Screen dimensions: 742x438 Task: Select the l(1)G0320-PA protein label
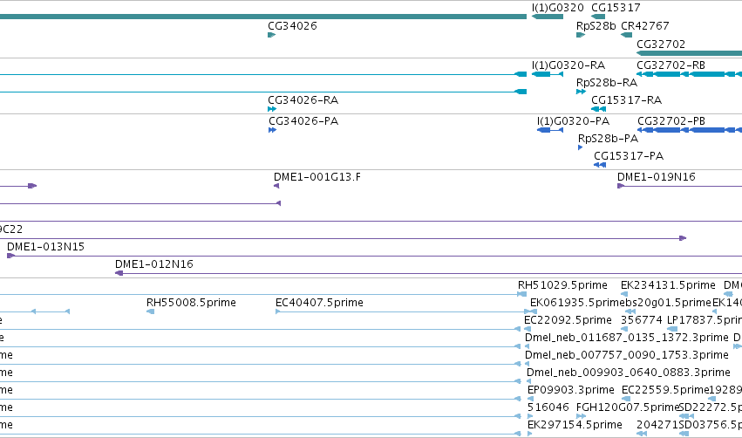click(574, 121)
